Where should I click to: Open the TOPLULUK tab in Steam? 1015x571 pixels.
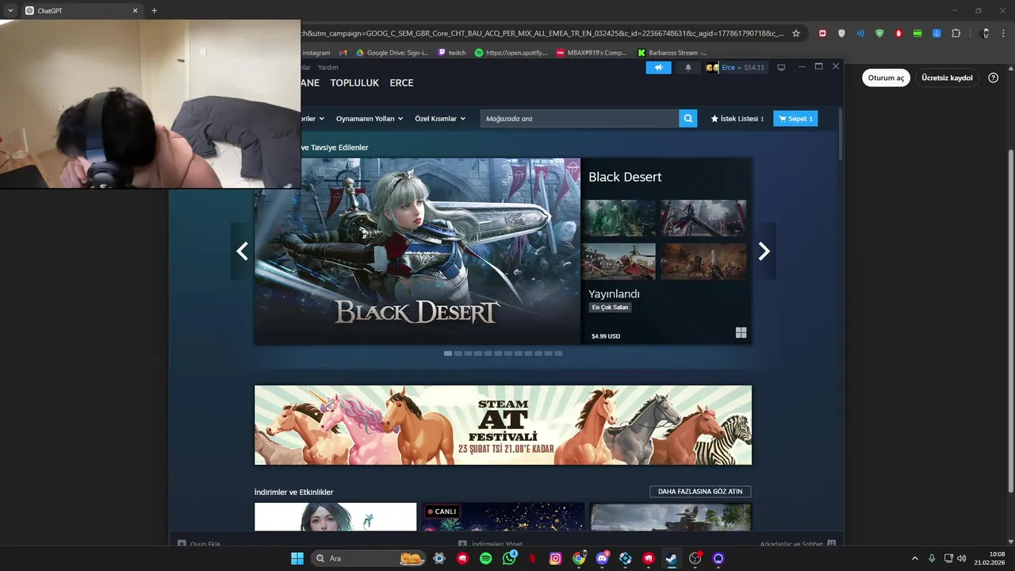click(354, 82)
